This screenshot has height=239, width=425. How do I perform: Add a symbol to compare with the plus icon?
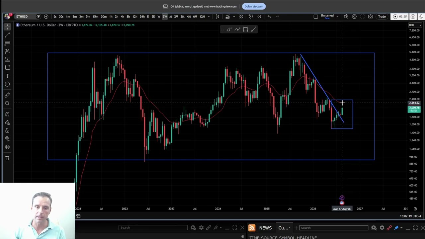click(x=46, y=17)
